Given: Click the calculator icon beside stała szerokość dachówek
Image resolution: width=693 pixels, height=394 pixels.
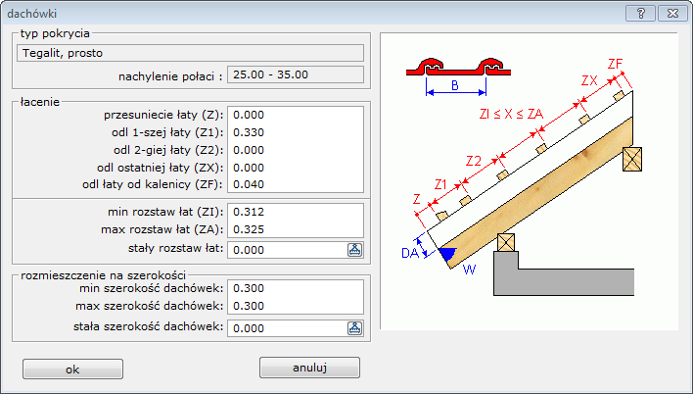Looking at the screenshot, I should 354,327.
